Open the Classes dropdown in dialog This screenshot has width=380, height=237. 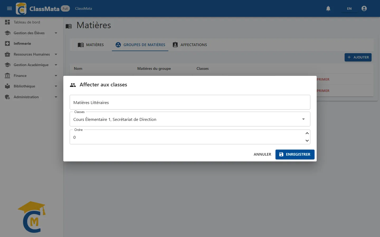point(190,119)
